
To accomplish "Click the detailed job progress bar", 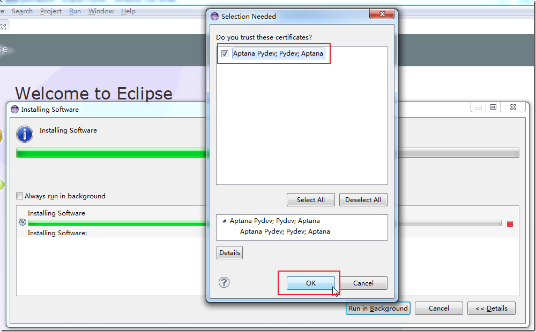I will point(265,223).
